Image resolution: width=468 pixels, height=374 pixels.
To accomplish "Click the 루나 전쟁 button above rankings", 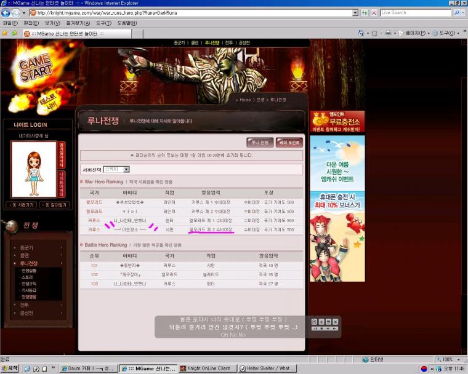I will 260,143.
